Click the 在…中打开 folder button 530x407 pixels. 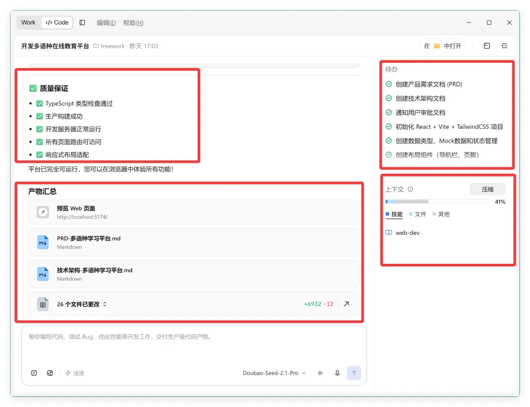443,46
